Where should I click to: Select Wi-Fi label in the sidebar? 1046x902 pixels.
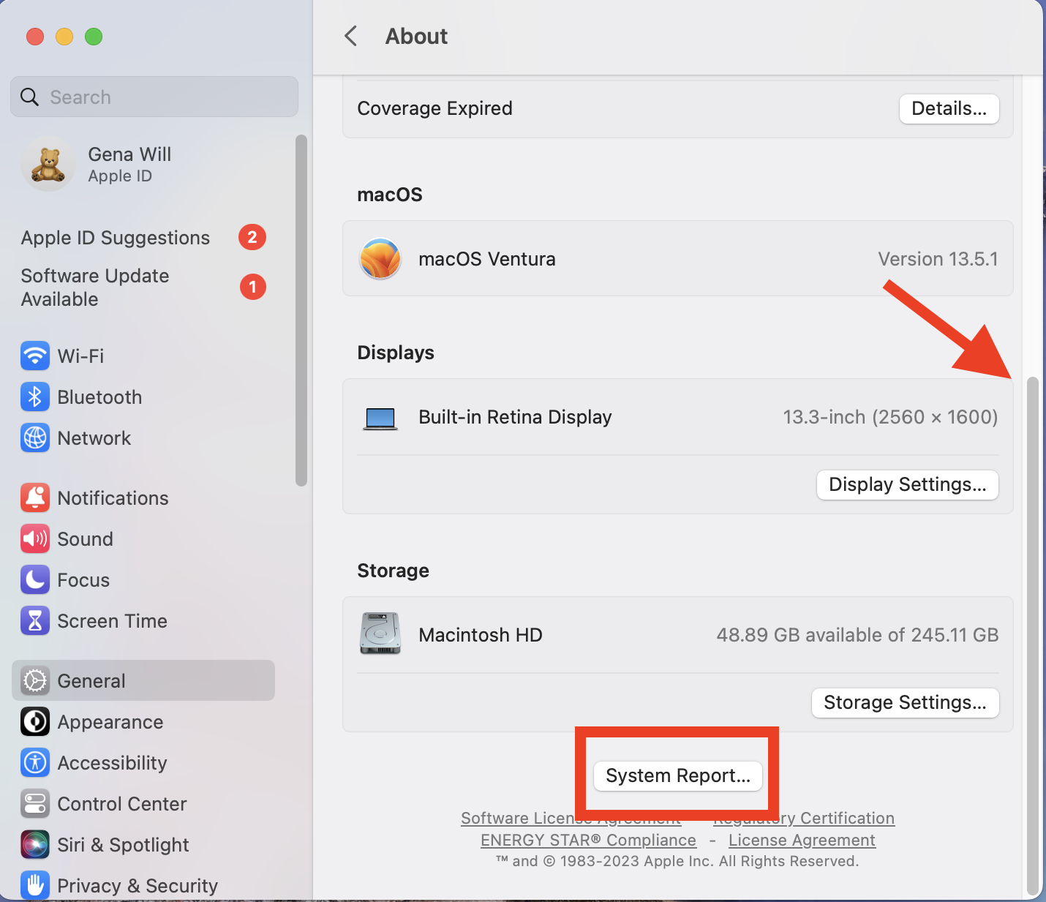tap(80, 356)
